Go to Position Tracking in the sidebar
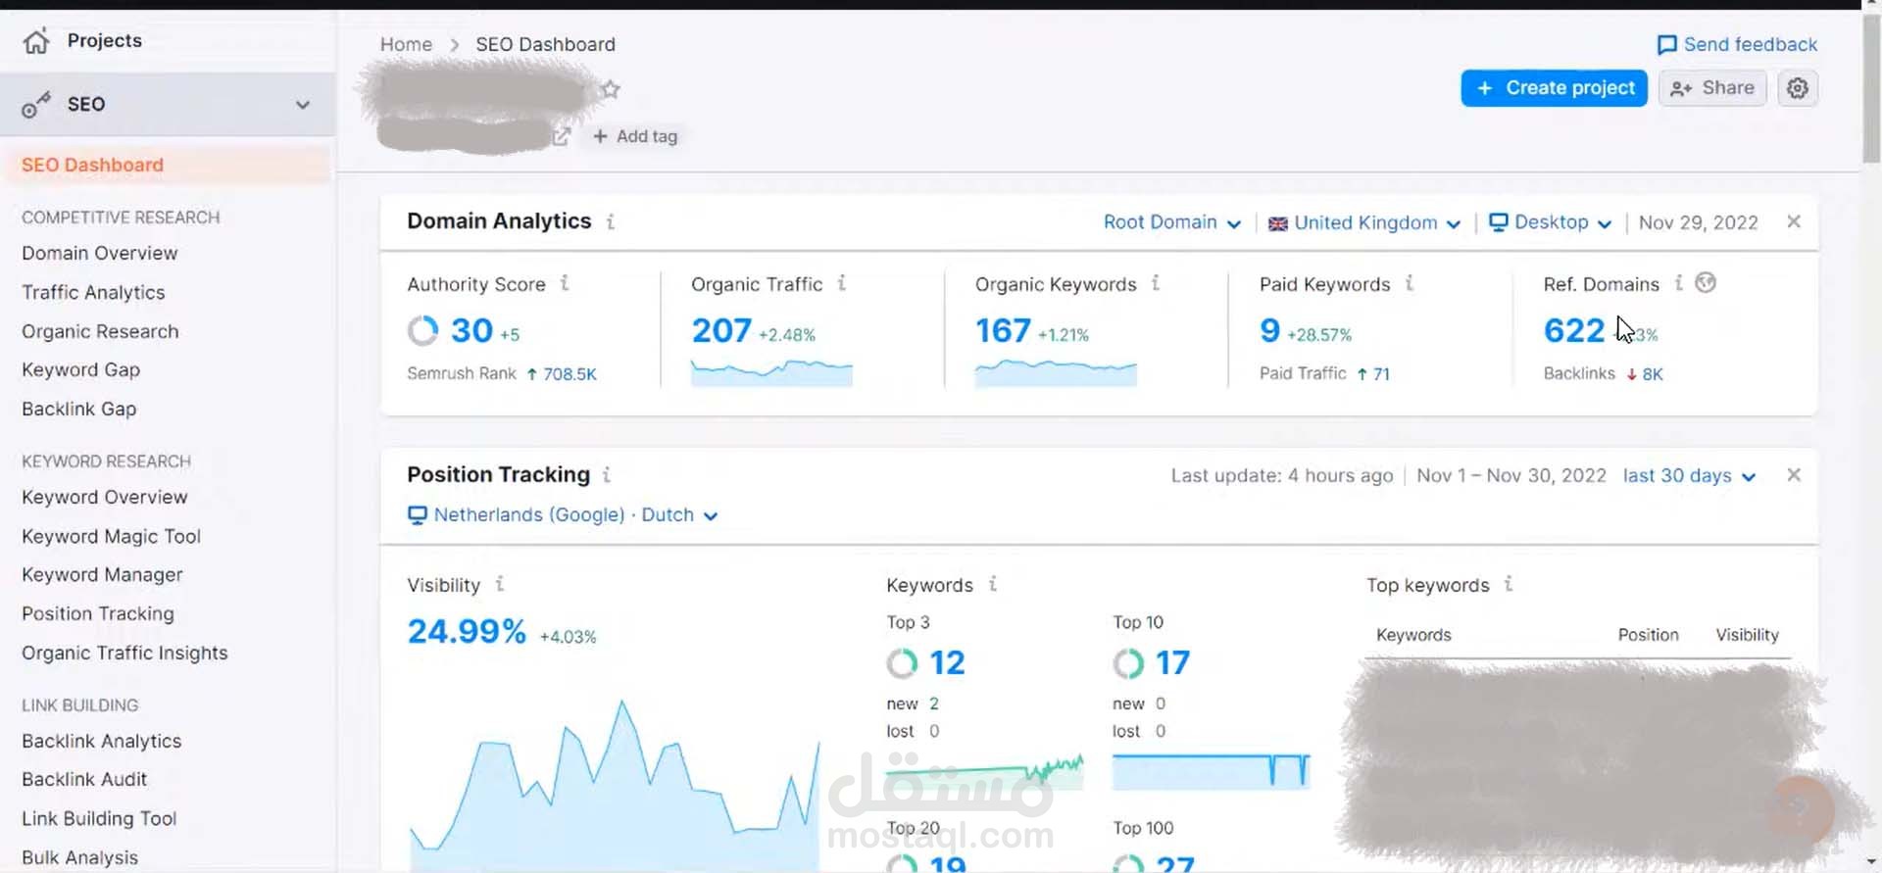 pos(98,613)
